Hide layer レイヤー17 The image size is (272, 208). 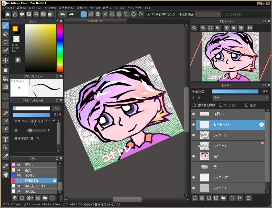(x=194, y=177)
